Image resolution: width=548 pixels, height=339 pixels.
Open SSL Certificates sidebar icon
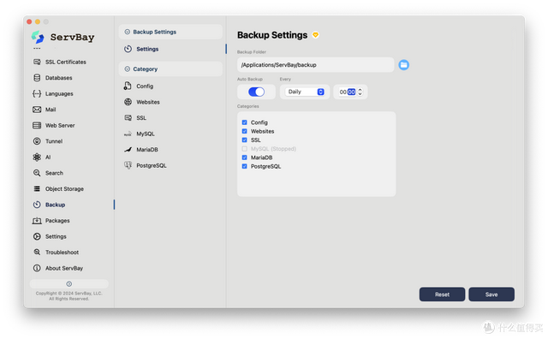[x=37, y=62]
